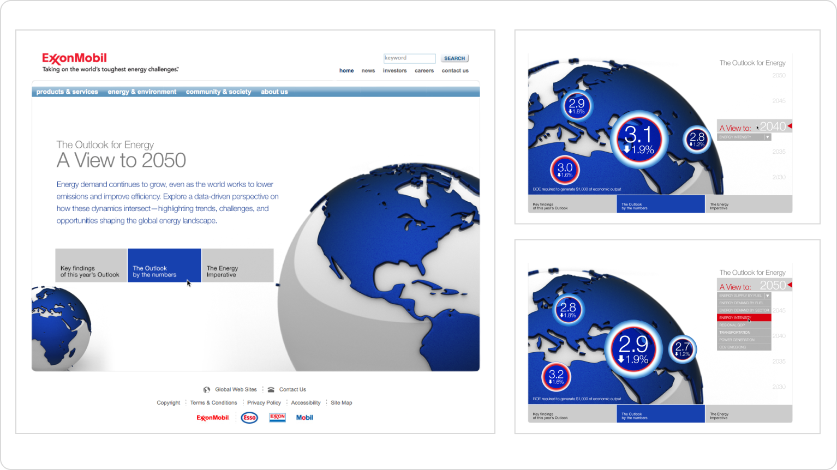Expand the Energy Intensity dropdown under 2040
This screenshot has height=470, width=837.
pyautogui.click(x=767, y=137)
